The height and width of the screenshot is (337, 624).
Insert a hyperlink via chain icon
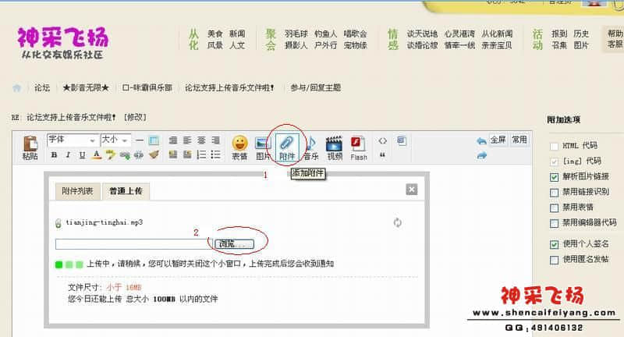click(x=125, y=155)
